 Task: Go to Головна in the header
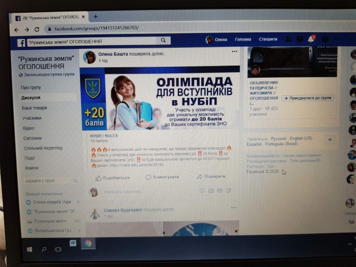click(243, 39)
